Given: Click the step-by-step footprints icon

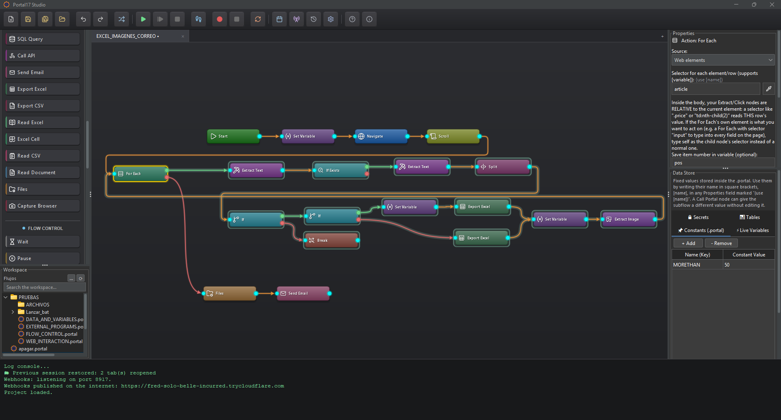Looking at the screenshot, I should click(199, 19).
